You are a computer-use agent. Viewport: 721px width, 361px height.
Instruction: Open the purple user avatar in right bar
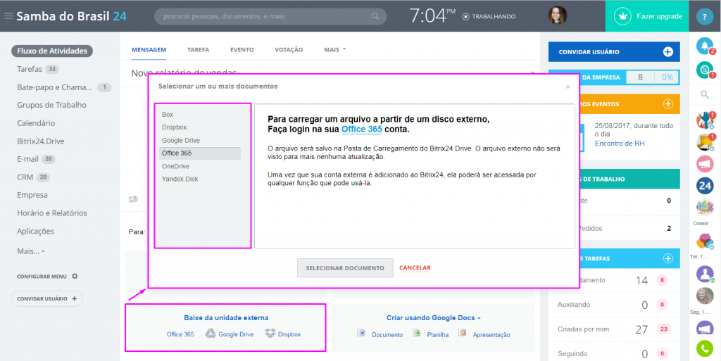704,274
